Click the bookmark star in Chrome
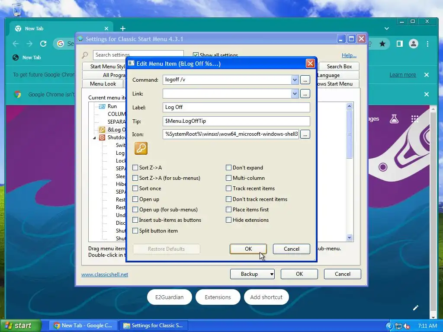 382,44
